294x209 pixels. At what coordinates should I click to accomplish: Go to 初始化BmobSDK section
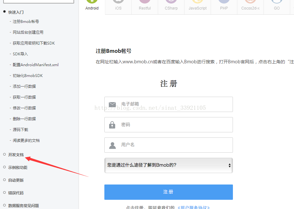click(x=28, y=75)
